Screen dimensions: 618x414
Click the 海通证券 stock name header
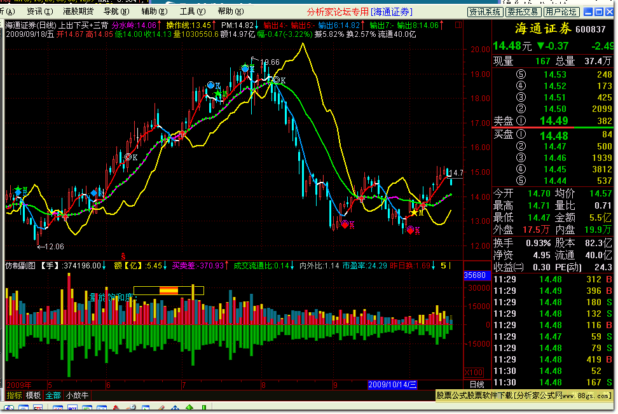(543, 29)
